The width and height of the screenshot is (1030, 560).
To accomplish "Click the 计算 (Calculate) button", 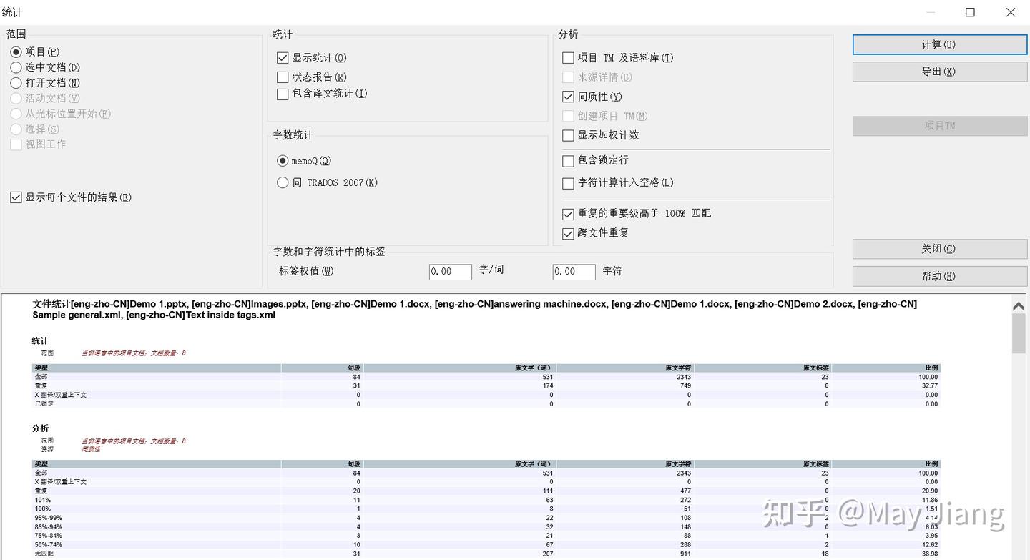I will pyautogui.click(x=939, y=44).
